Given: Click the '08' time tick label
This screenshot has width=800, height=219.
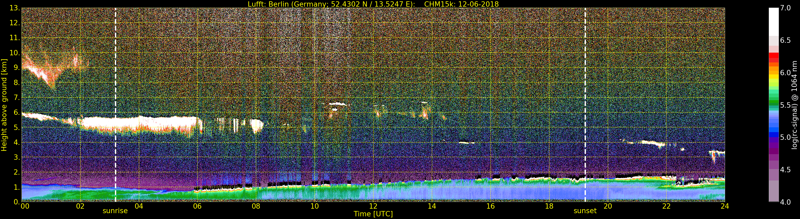Looking at the screenshot, I should click(x=256, y=206).
